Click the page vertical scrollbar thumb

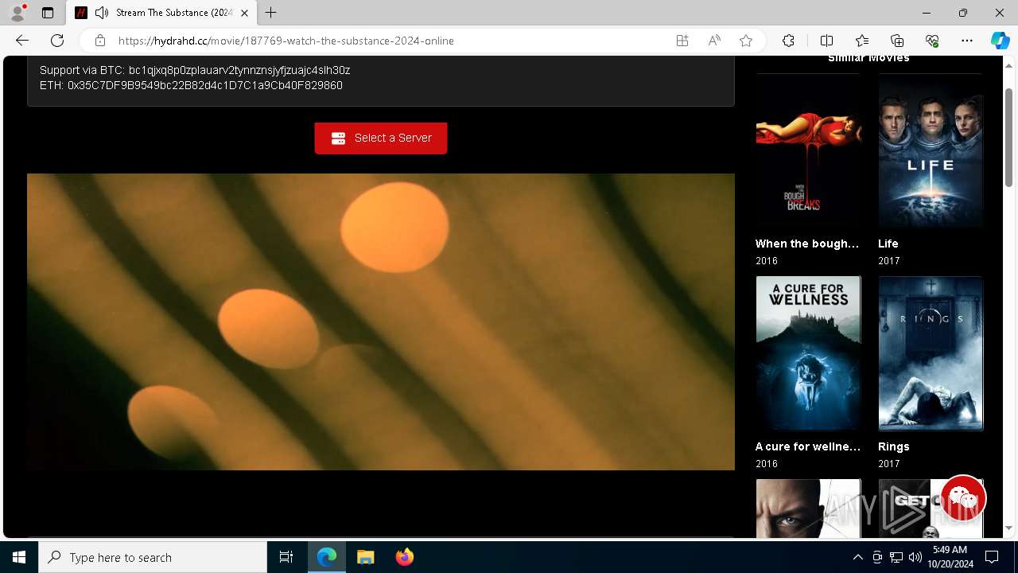point(1008,137)
